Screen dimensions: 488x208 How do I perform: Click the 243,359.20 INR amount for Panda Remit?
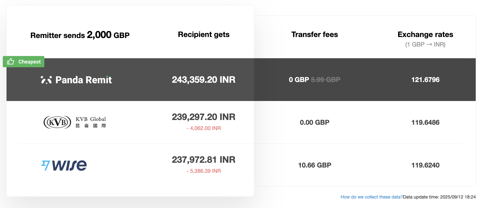(203, 79)
